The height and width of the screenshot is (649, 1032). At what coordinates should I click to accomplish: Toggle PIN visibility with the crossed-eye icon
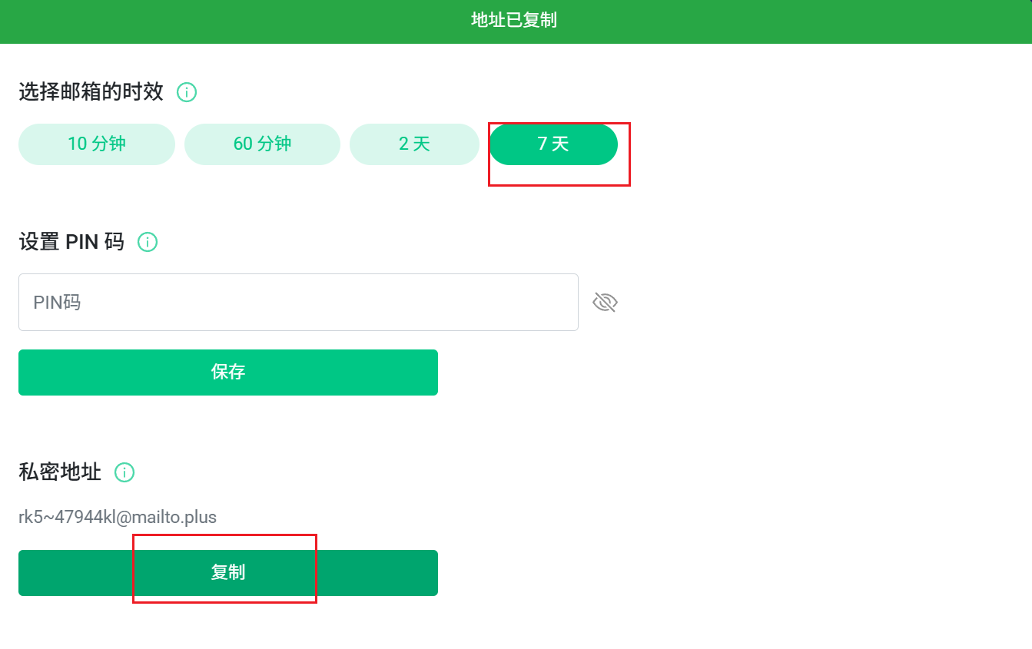tap(605, 303)
